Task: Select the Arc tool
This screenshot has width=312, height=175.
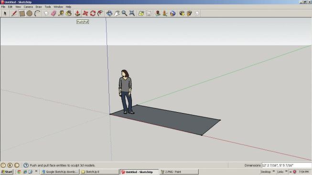Action: 37,13
